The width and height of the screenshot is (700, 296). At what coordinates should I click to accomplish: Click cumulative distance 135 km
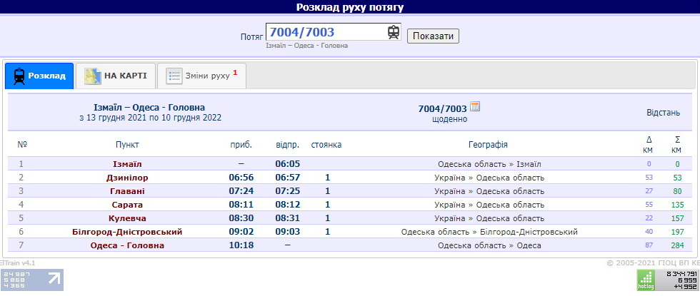coord(677,205)
